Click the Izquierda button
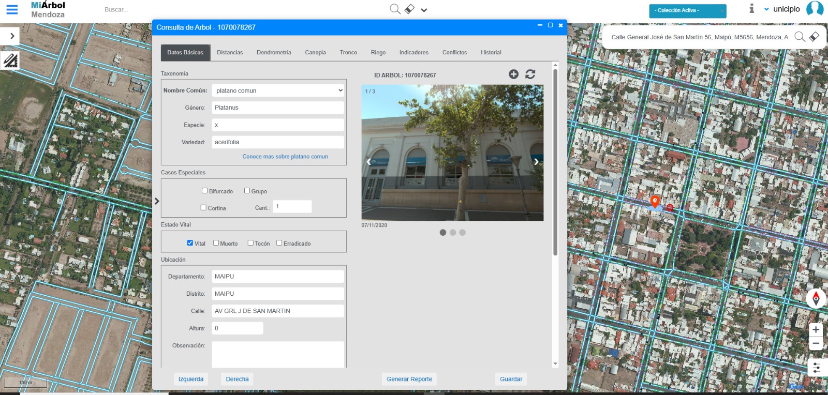The image size is (828, 395). [x=191, y=379]
